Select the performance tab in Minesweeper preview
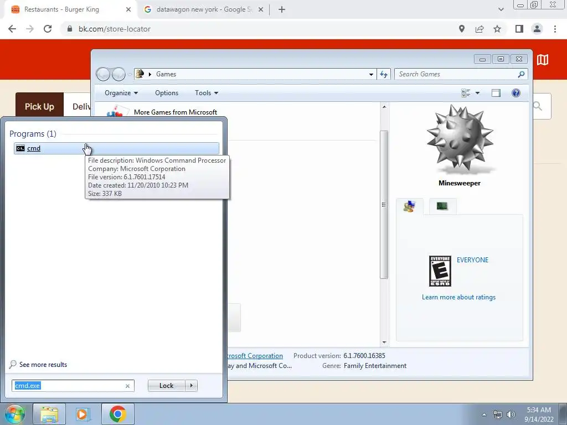 (x=442, y=206)
